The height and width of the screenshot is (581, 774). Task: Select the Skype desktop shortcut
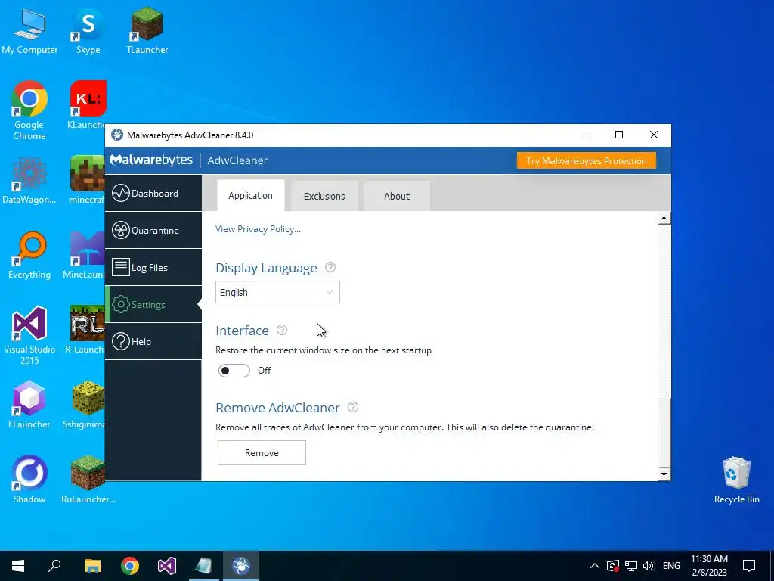tap(88, 30)
